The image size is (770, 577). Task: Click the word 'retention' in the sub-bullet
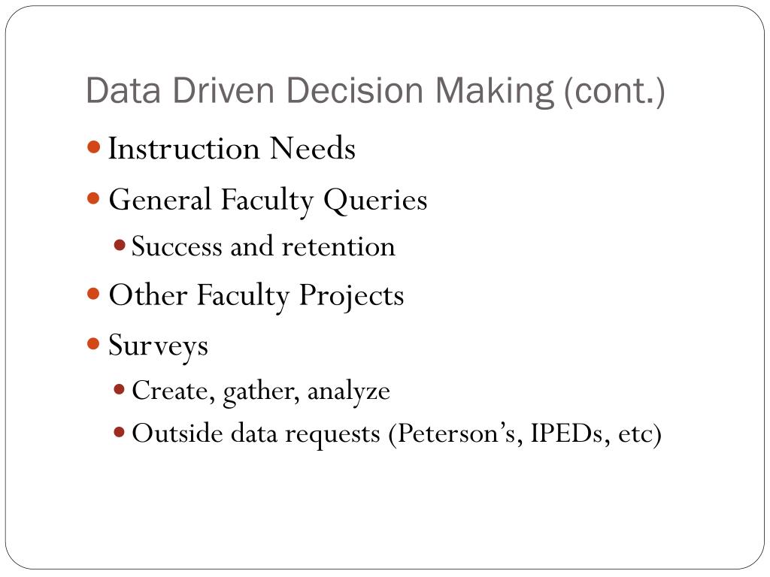tap(339, 246)
